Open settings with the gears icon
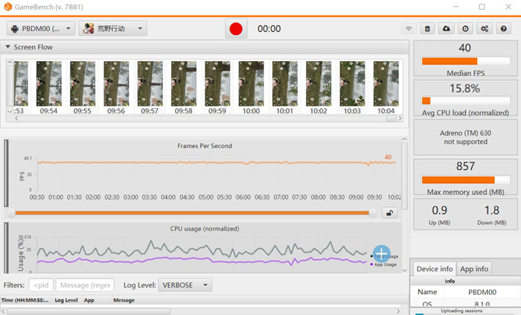 coord(485,29)
